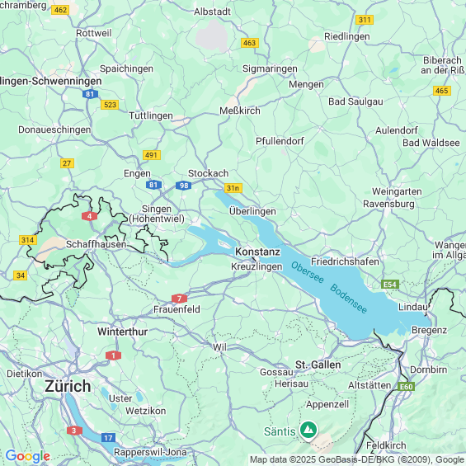The width and height of the screenshot is (466, 466).
Task: Click the Obersee Bodensee lake label
Action: tap(329, 287)
